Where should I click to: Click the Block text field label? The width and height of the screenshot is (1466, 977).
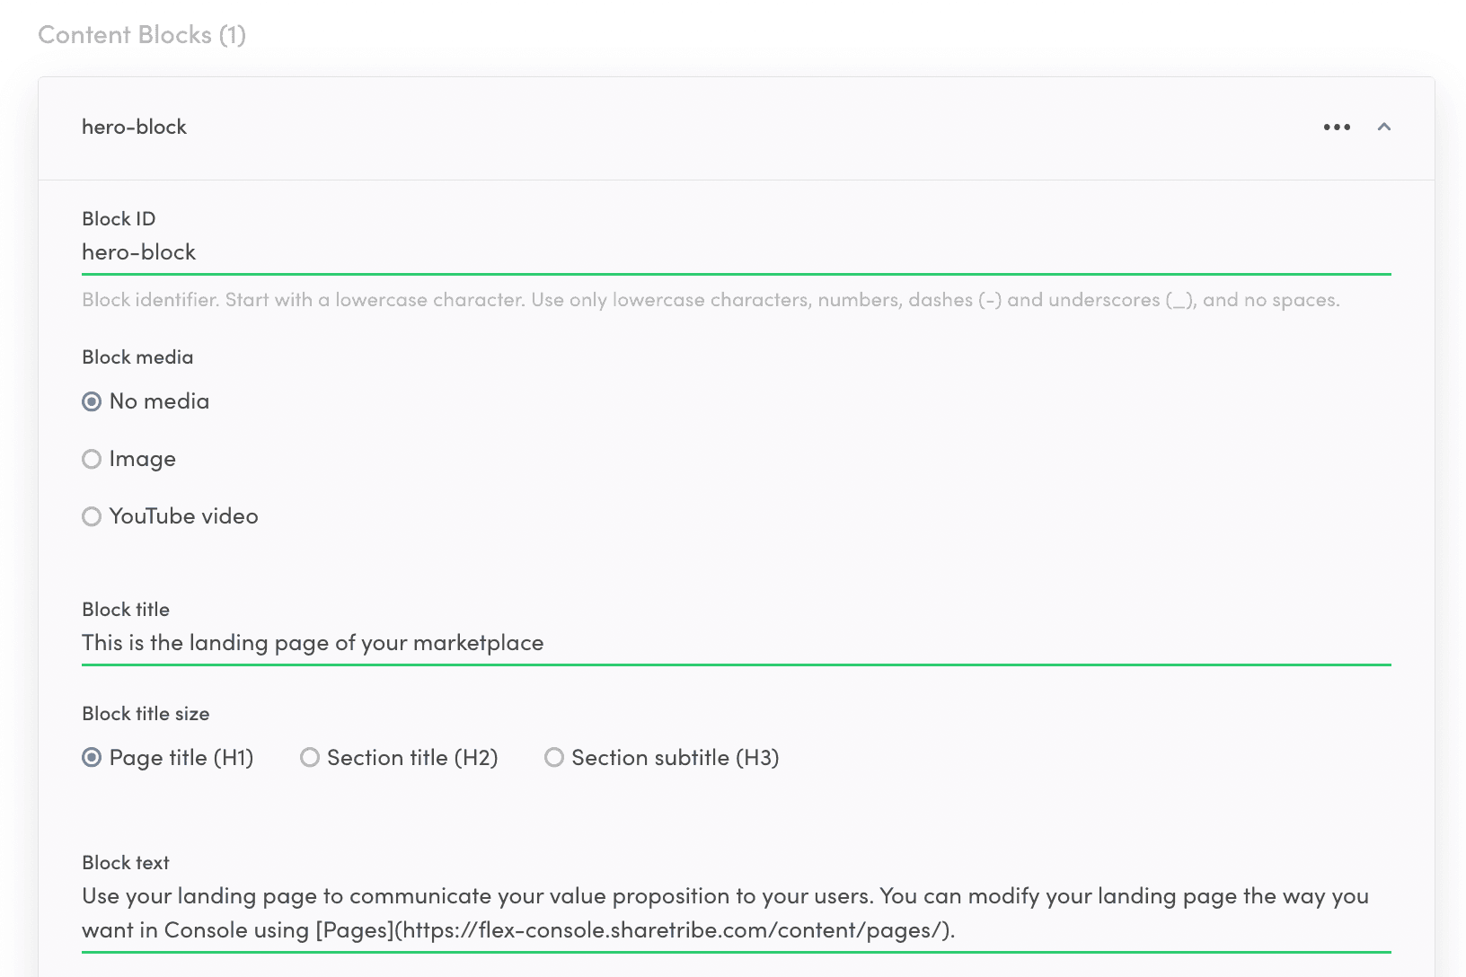126,863
